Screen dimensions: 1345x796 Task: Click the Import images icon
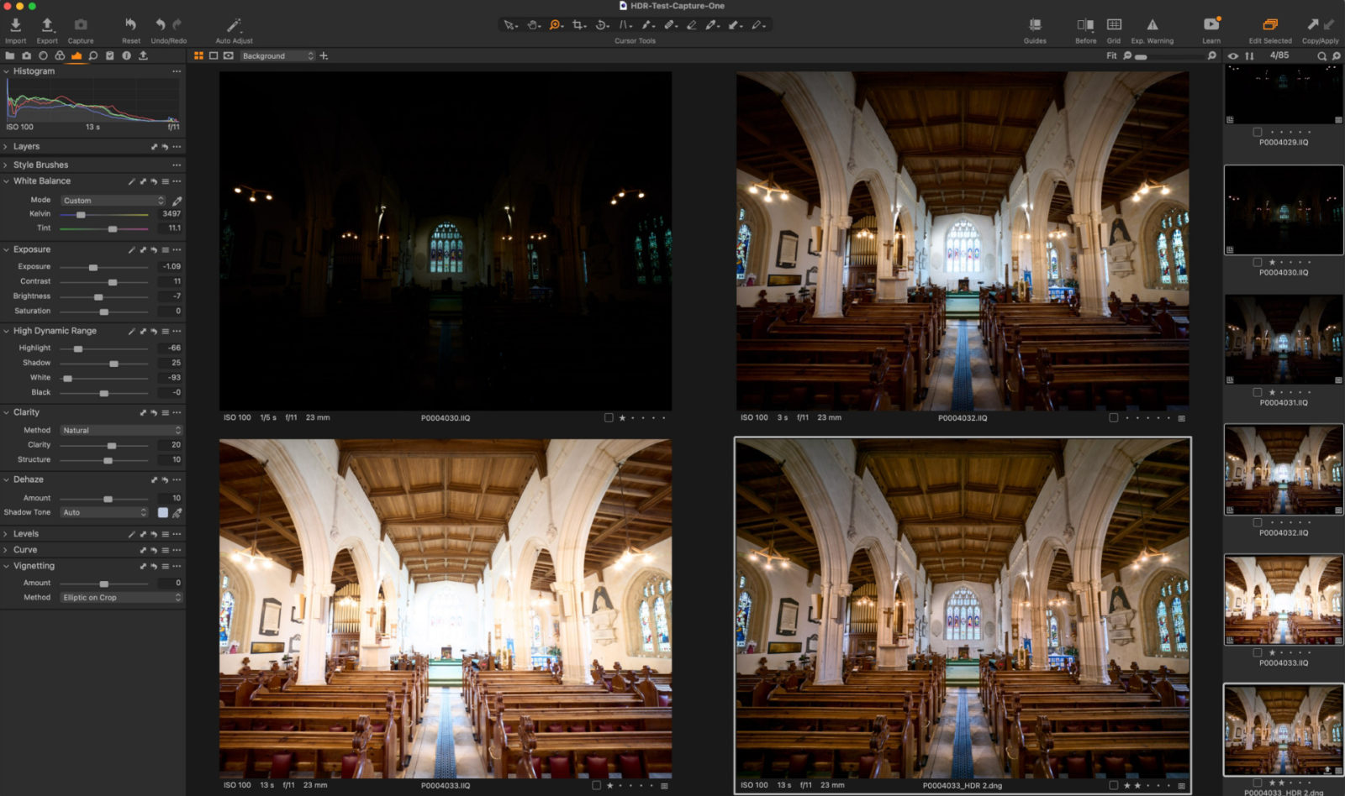coord(15,25)
